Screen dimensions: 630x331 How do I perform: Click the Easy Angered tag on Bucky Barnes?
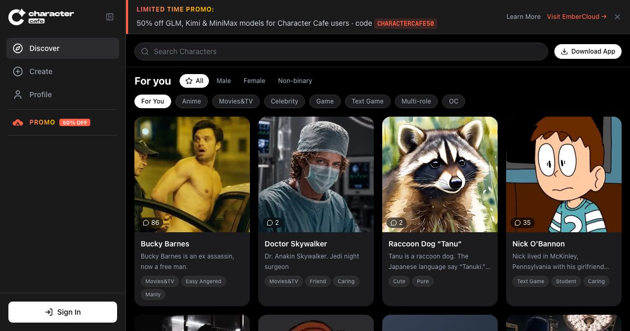click(204, 282)
